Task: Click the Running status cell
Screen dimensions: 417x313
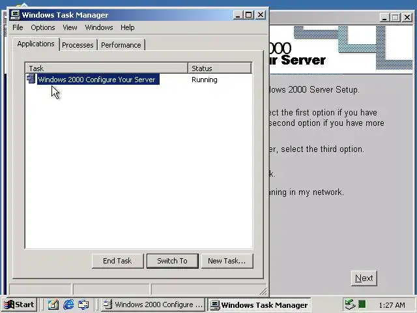Action: (x=204, y=80)
